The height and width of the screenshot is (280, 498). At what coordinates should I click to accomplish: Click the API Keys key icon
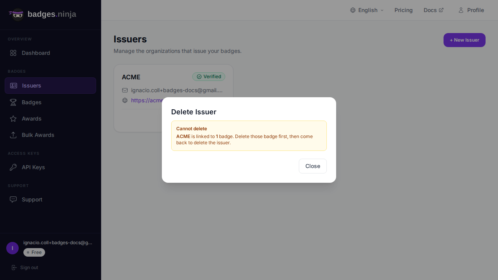13,167
